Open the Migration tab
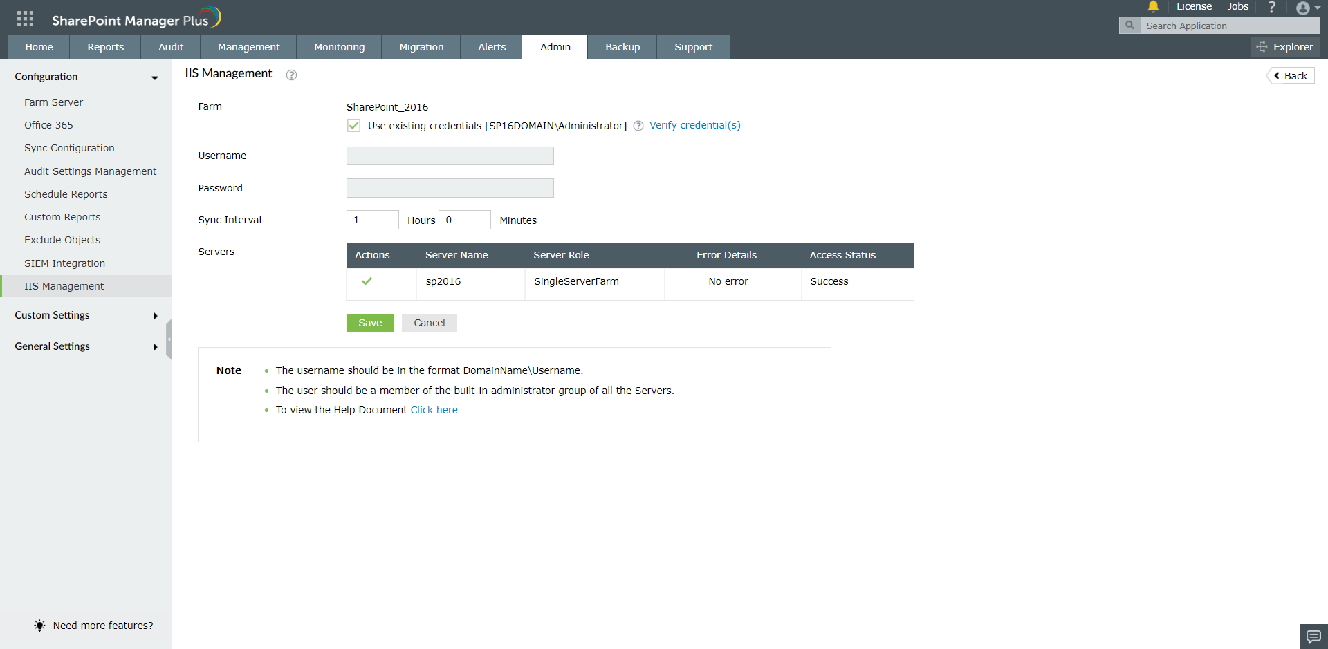This screenshot has width=1328, height=649. click(x=421, y=47)
